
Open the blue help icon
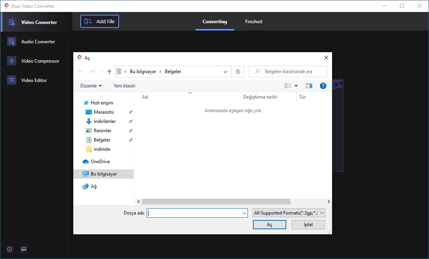323,86
